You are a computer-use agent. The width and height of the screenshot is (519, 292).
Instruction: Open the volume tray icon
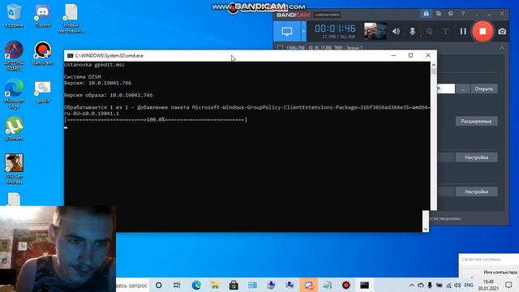(x=457, y=285)
